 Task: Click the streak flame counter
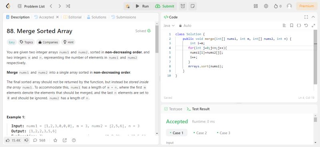(x=278, y=6)
